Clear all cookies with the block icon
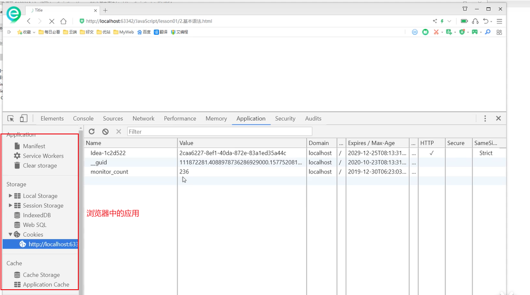This screenshot has height=295, width=530. coord(105,132)
